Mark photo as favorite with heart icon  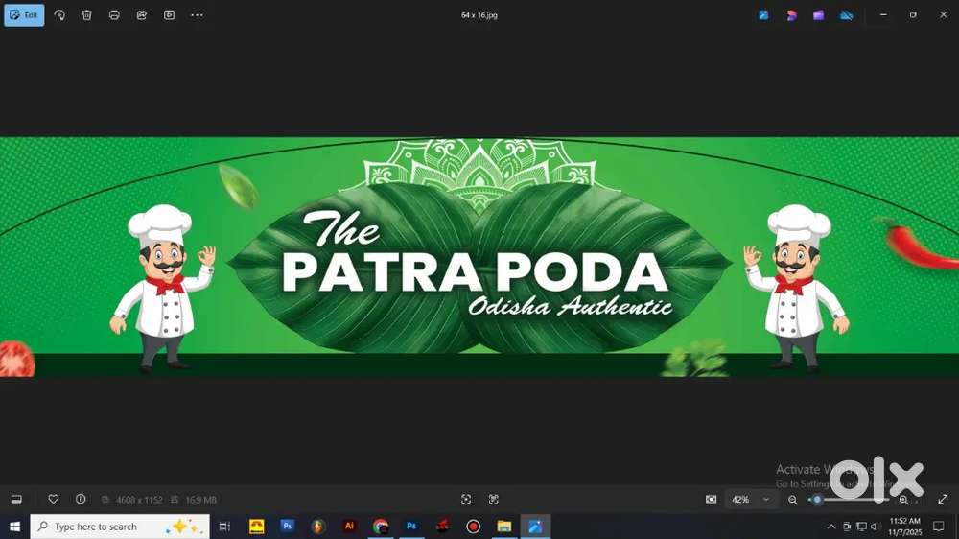click(x=54, y=500)
